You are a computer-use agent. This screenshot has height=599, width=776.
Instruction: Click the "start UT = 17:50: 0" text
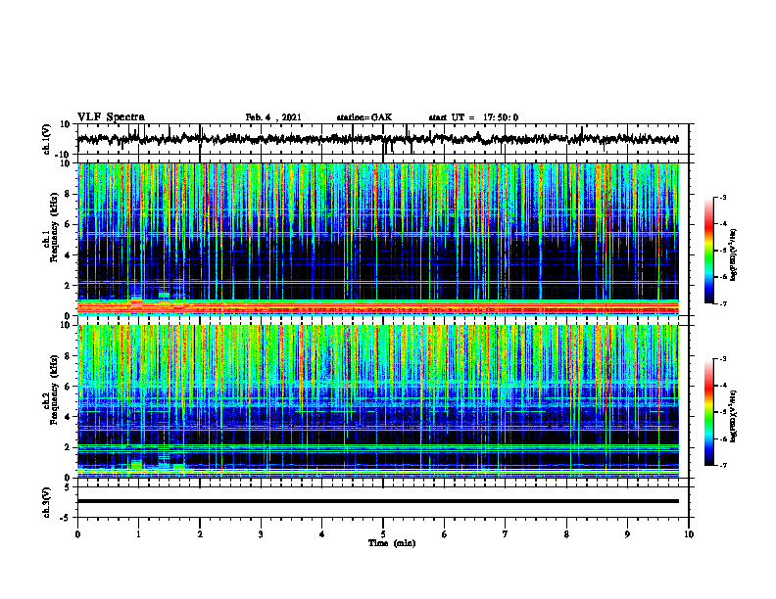473,117
